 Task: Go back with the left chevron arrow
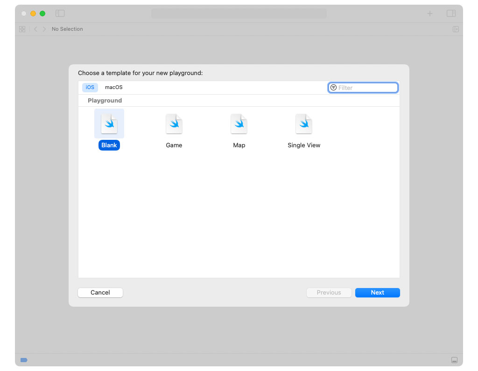(x=35, y=29)
